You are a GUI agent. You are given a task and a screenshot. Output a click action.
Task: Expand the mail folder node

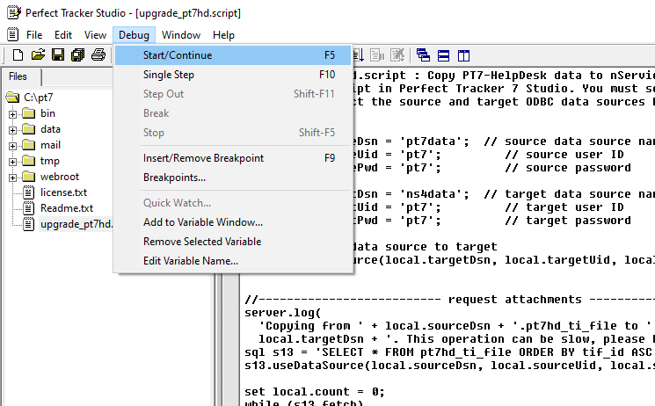pos(13,146)
